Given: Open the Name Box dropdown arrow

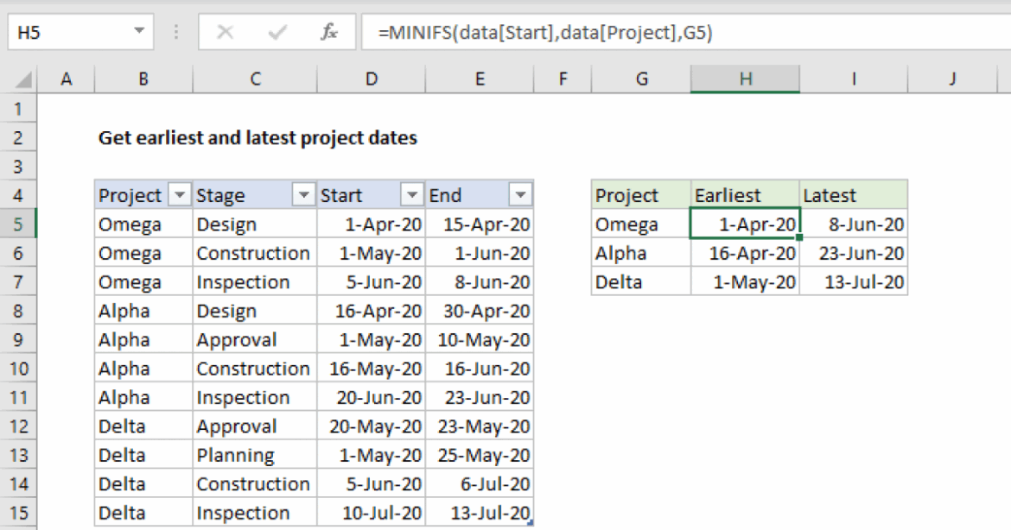Looking at the screenshot, I should coord(139,33).
